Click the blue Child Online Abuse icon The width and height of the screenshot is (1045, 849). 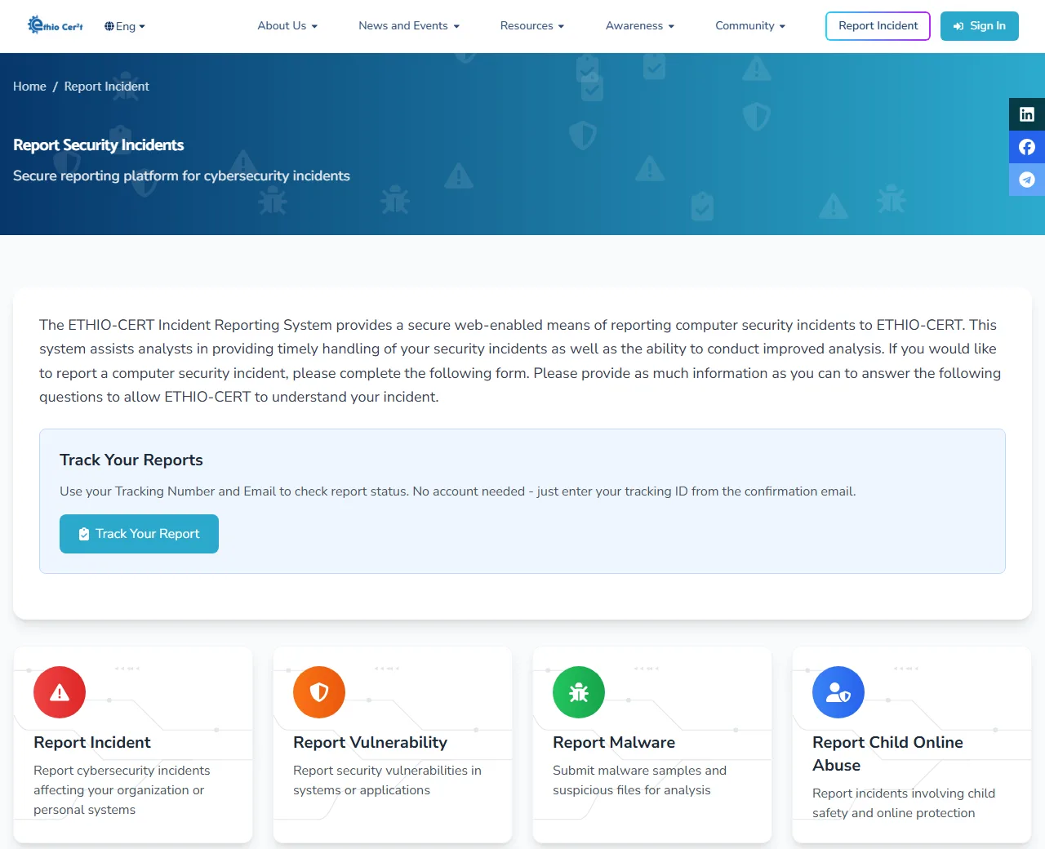click(838, 692)
